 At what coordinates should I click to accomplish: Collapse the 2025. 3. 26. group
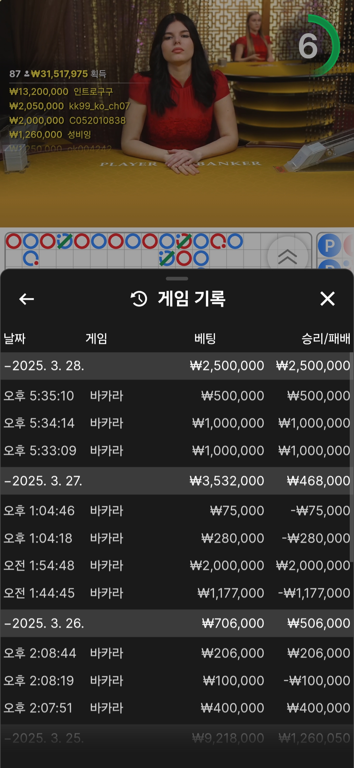pos(177,623)
